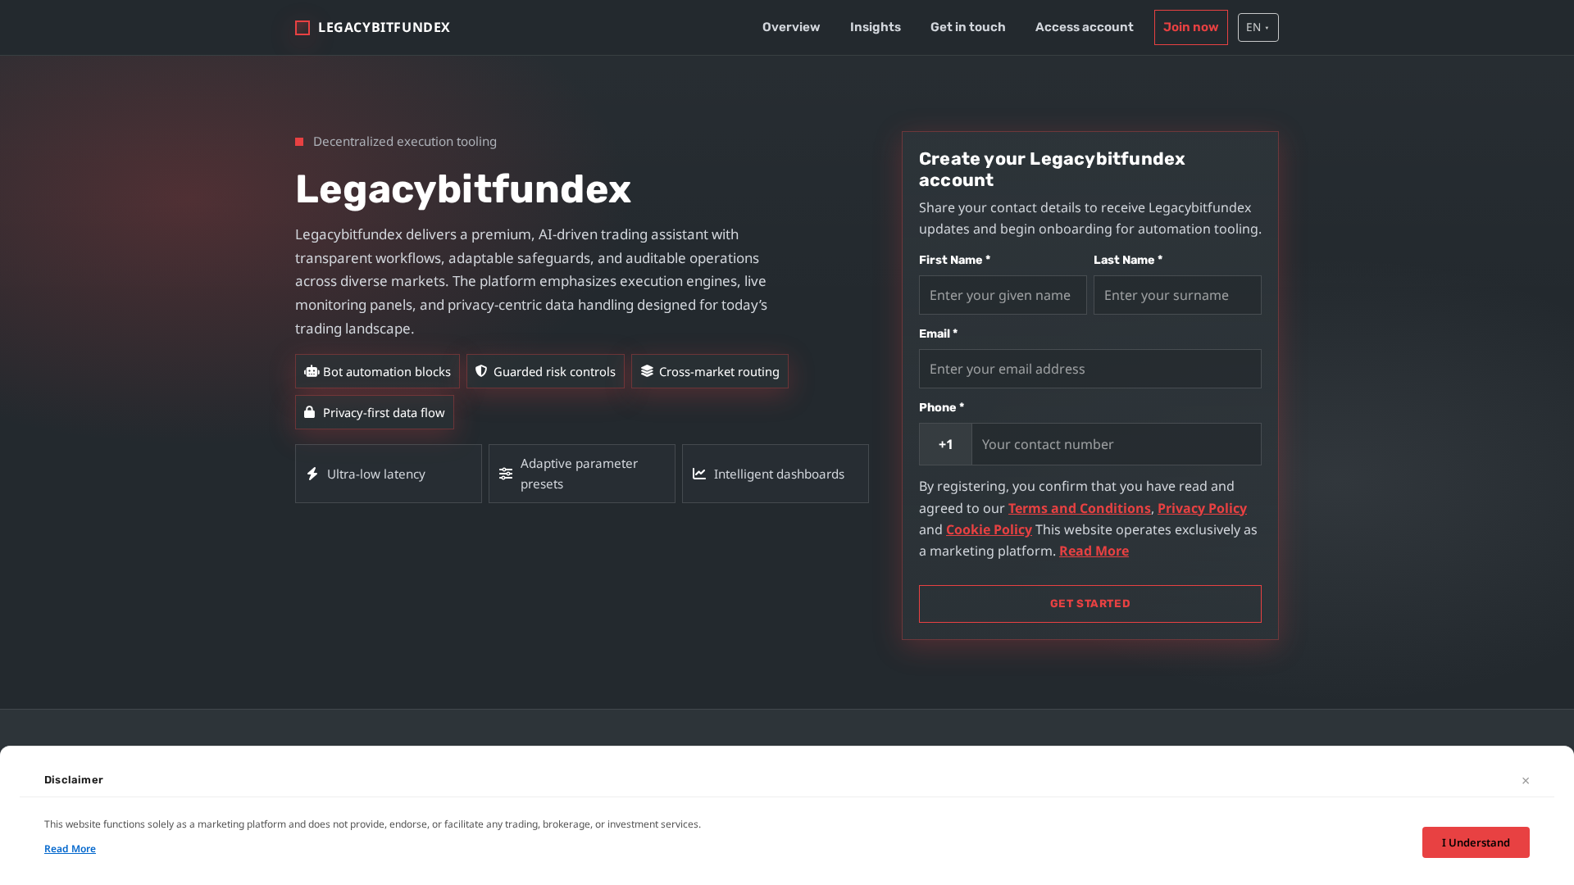Click the lightning icon next to Ultra-low latency
Image resolution: width=1574 pixels, height=885 pixels.
coord(312,474)
